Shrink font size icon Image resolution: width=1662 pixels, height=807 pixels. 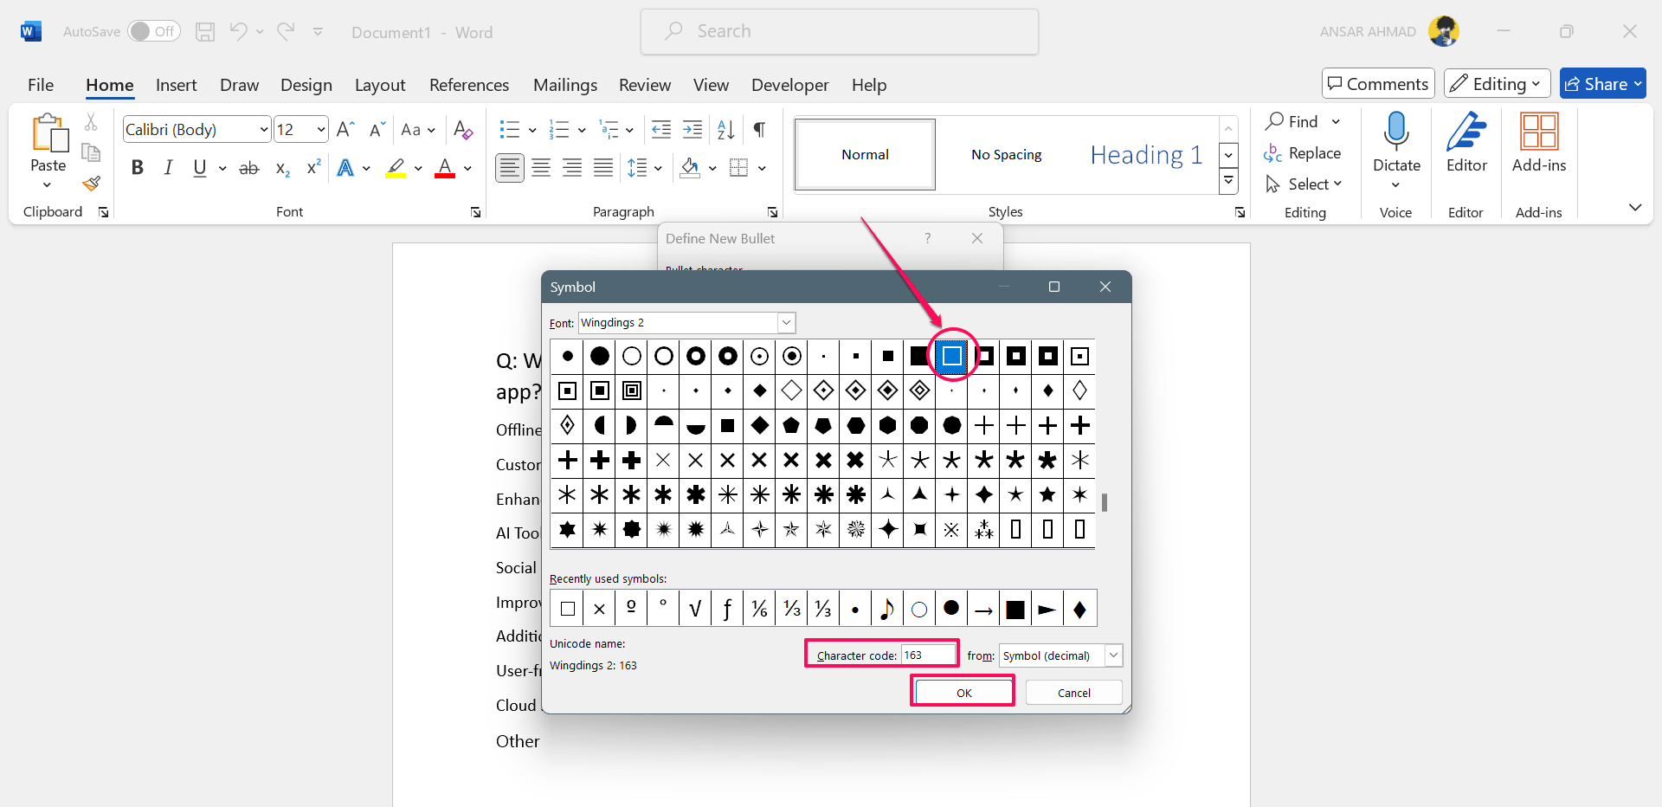377,130
